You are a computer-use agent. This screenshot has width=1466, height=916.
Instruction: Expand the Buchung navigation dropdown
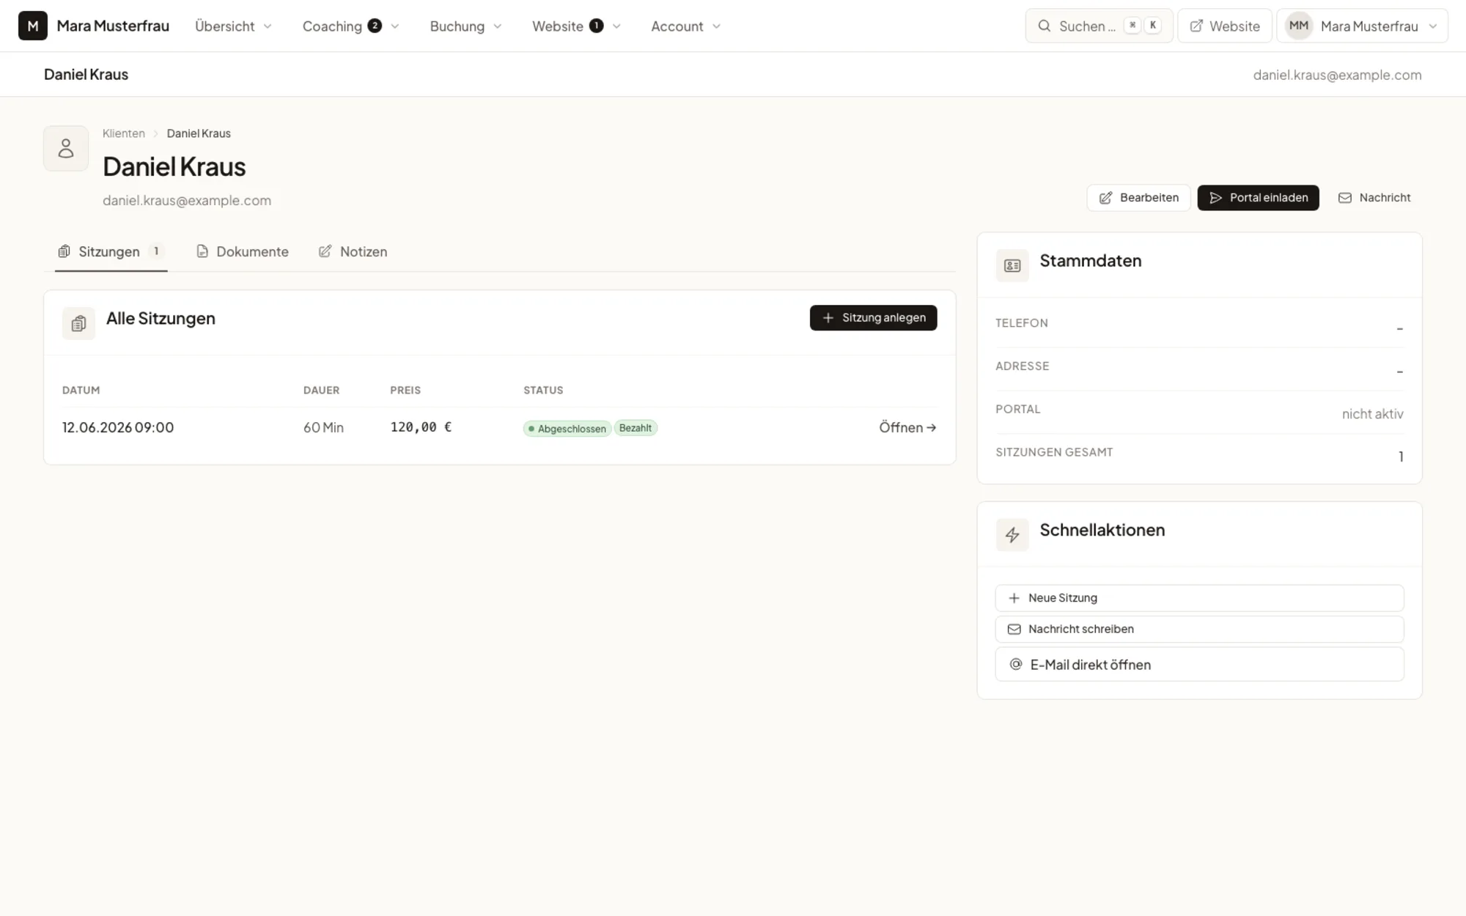(465, 26)
